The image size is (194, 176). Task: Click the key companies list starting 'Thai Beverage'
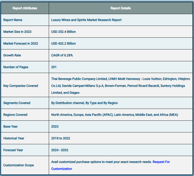pos(121,86)
